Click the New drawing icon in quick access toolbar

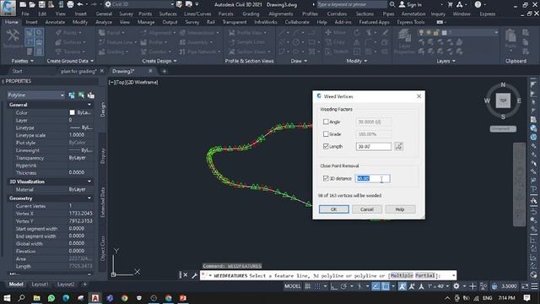(x=23, y=4)
